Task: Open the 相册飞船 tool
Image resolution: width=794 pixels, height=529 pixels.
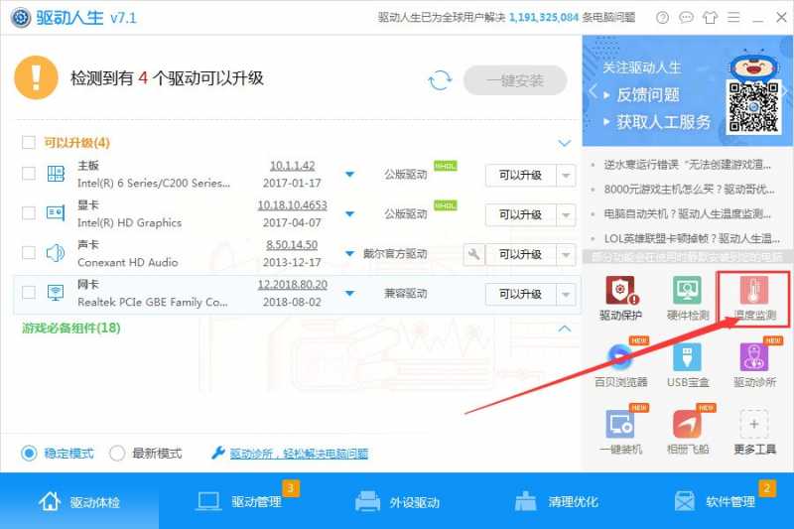Action: coord(687,432)
